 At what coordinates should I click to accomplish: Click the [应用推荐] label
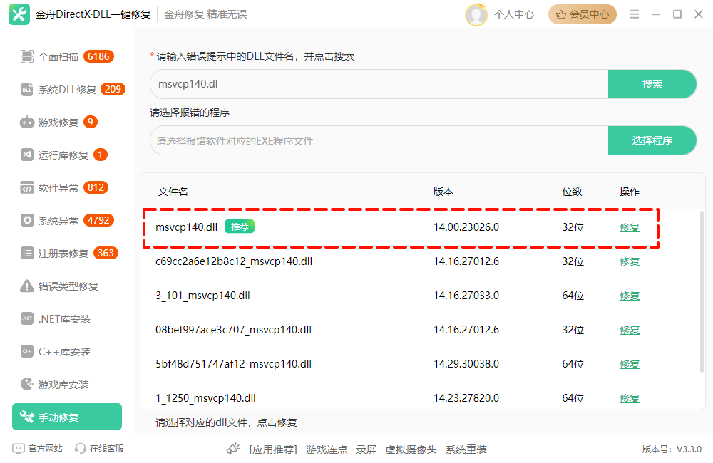[x=273, y=449]
